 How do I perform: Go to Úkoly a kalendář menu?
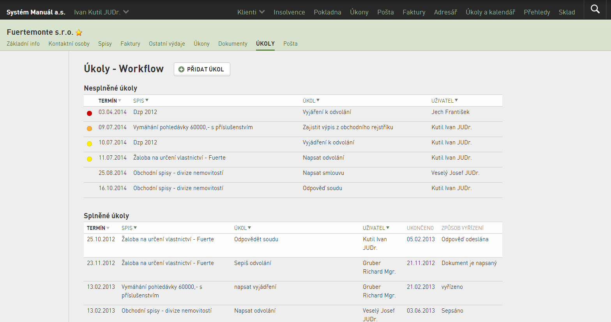490,12
